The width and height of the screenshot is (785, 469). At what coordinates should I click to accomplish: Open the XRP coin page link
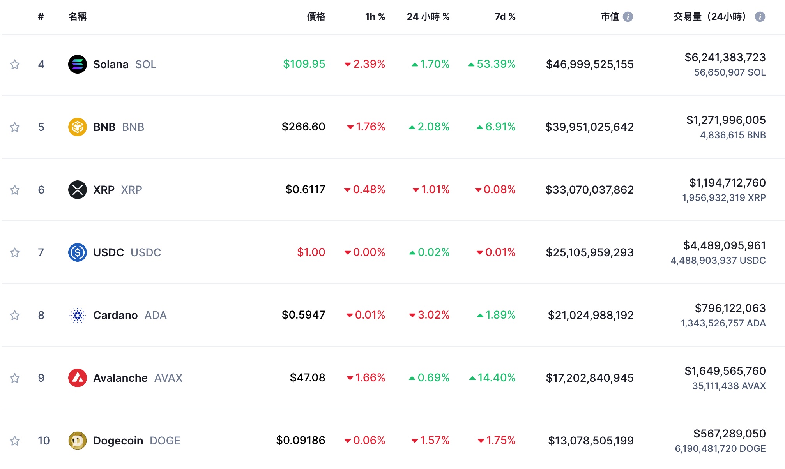(x=118, y=190)
